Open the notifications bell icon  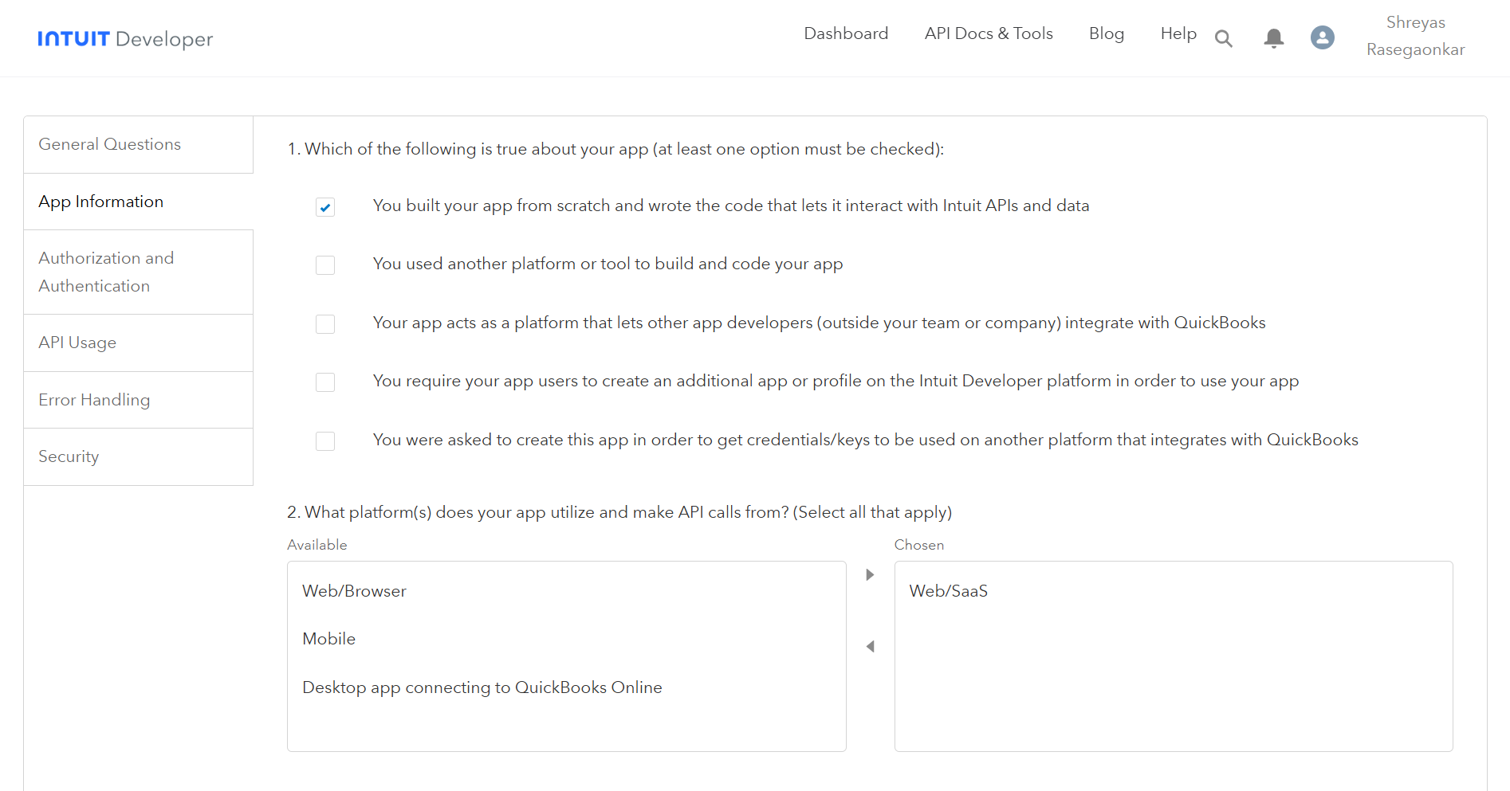click(1273, 38)
